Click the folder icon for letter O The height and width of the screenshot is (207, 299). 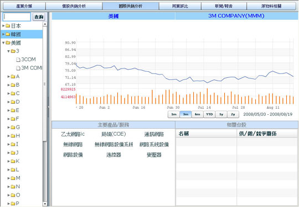pyautogui.click(x=13, y=195)
